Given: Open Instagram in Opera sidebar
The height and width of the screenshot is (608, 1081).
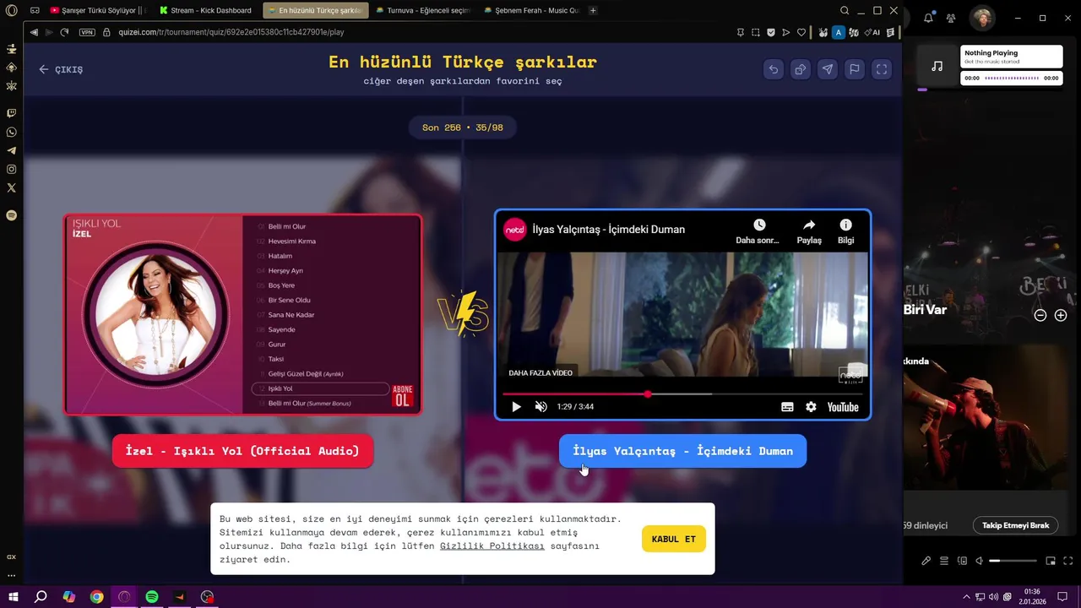Looking at the screenshot, I should pyautogui.click(x=11, y=169).
